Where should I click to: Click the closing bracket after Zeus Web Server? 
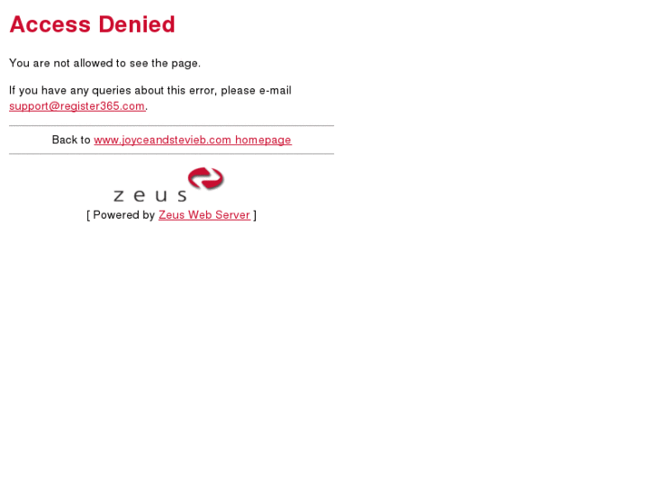pyautogui.click(x=255, y=215)
